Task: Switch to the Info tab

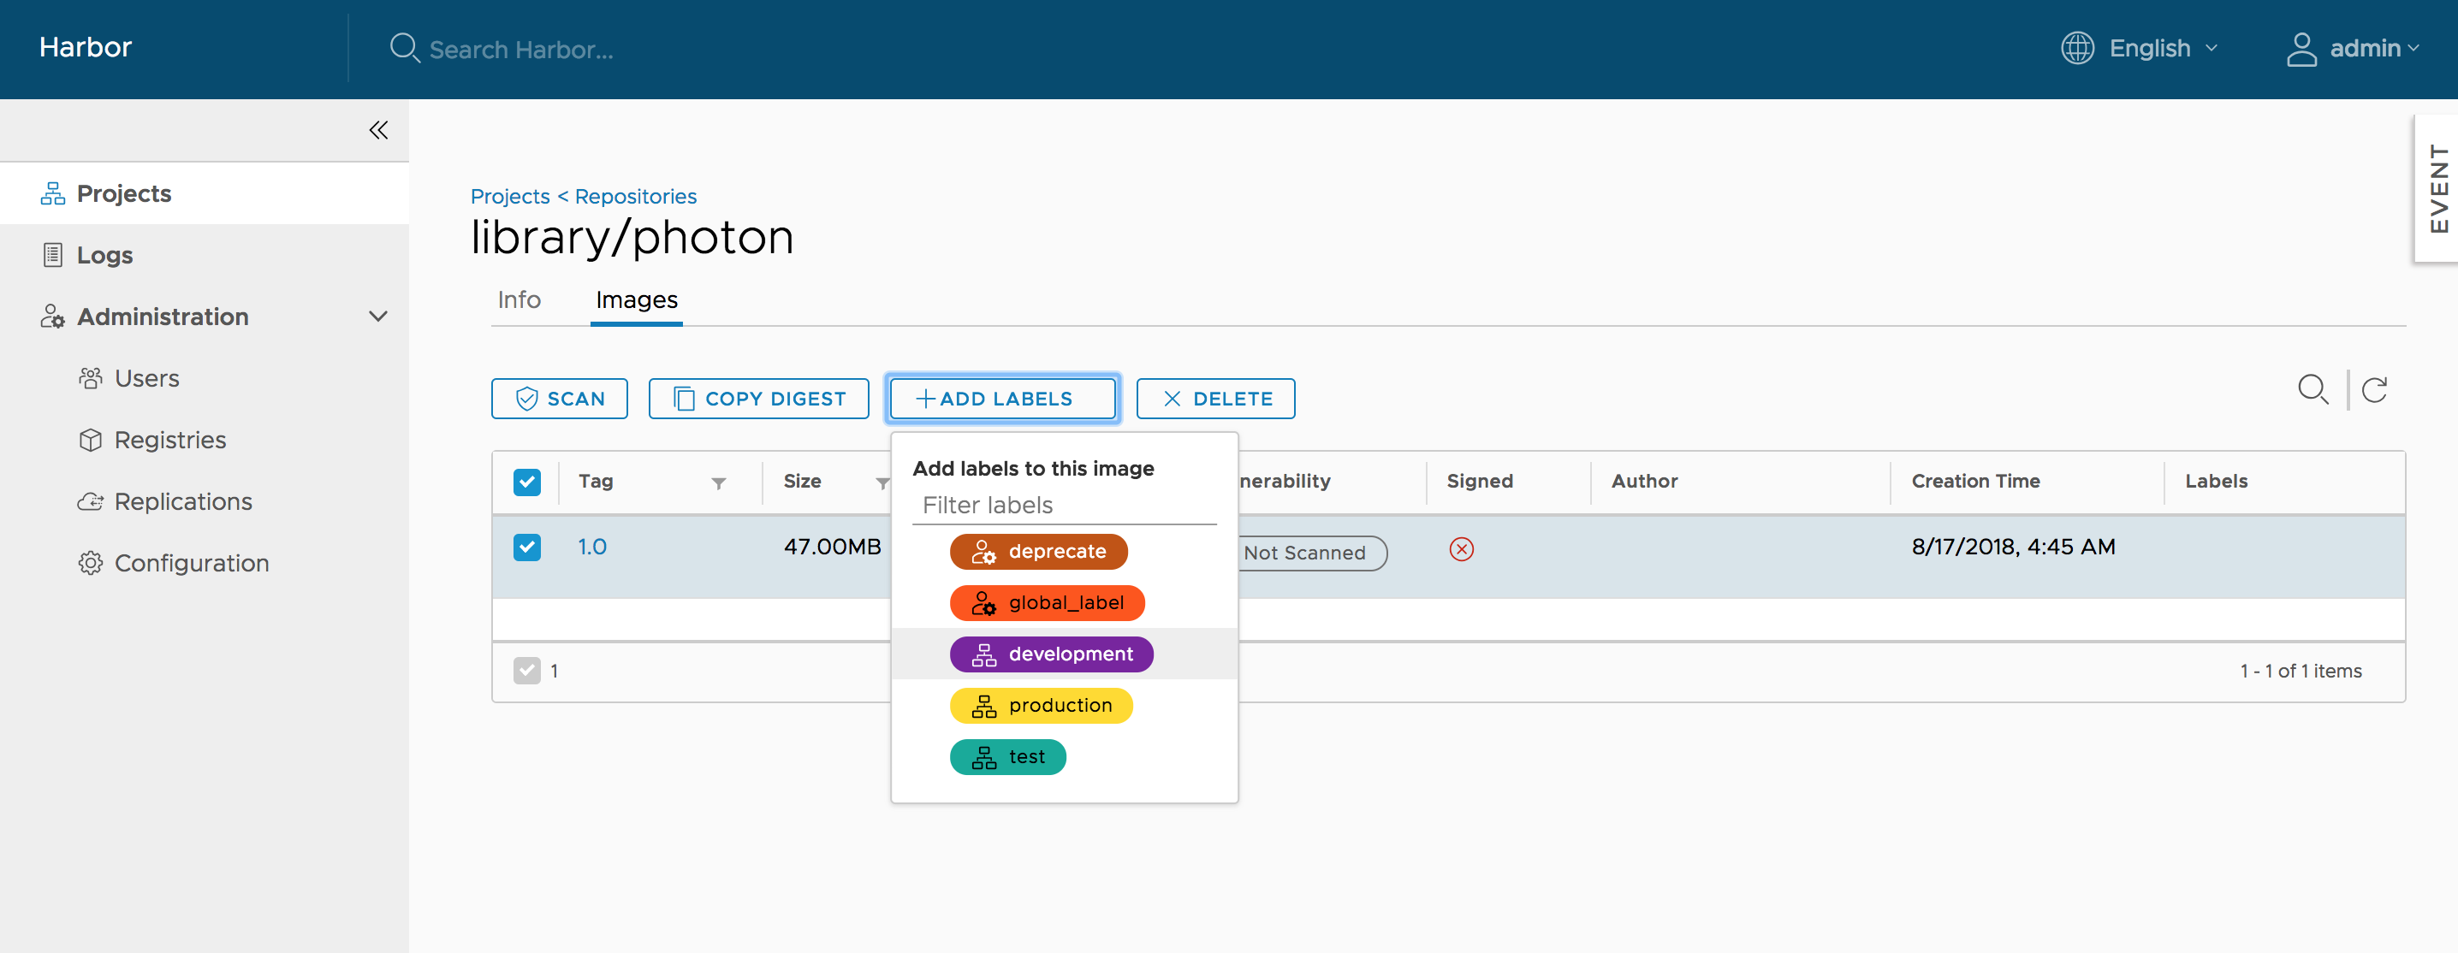Action: [x=517, y=299]
